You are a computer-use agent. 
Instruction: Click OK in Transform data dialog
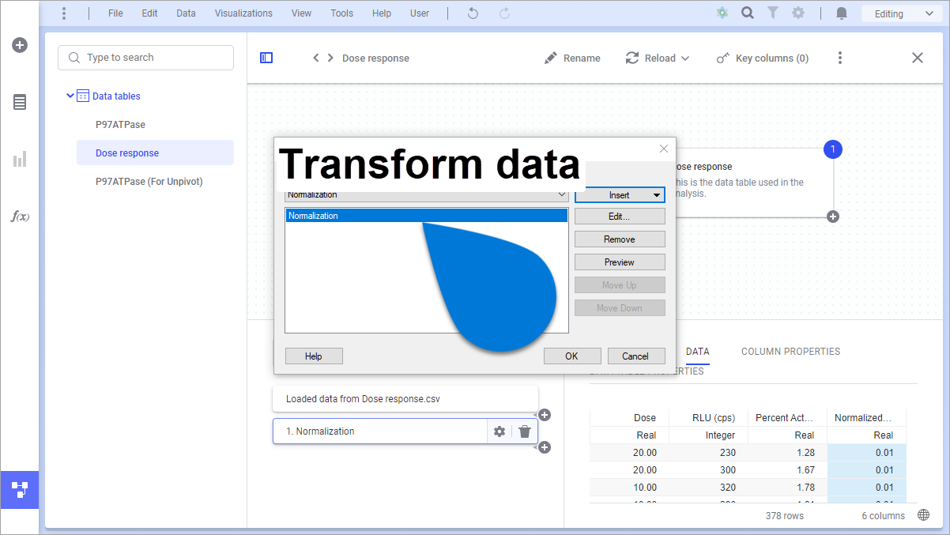[x=572, y=356]
